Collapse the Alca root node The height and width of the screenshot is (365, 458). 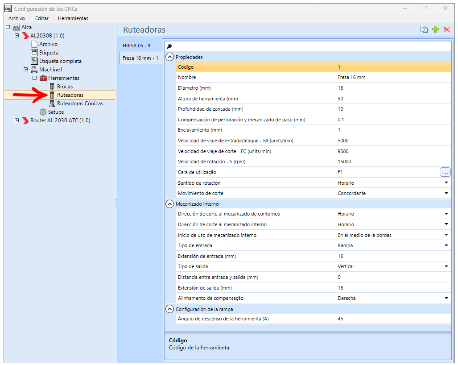pos(8,27)
